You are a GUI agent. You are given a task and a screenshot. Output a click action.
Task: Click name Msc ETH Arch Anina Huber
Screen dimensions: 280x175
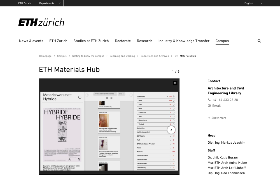(x=227, y=163)
